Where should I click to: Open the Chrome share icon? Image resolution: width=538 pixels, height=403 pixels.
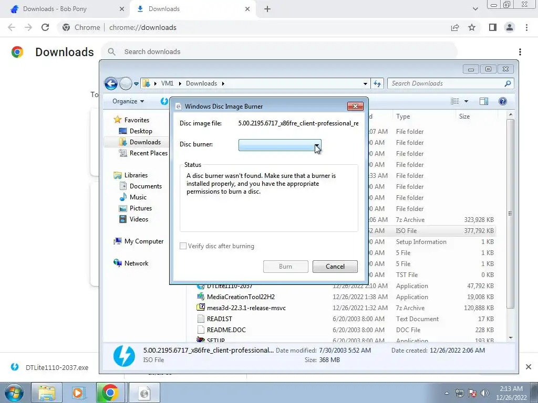(x=455, y=27)
